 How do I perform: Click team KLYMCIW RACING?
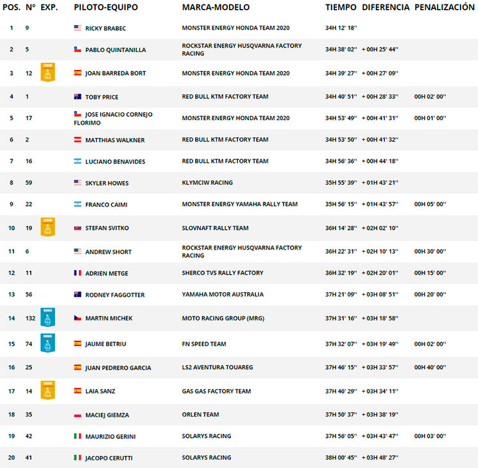point(207,182)
